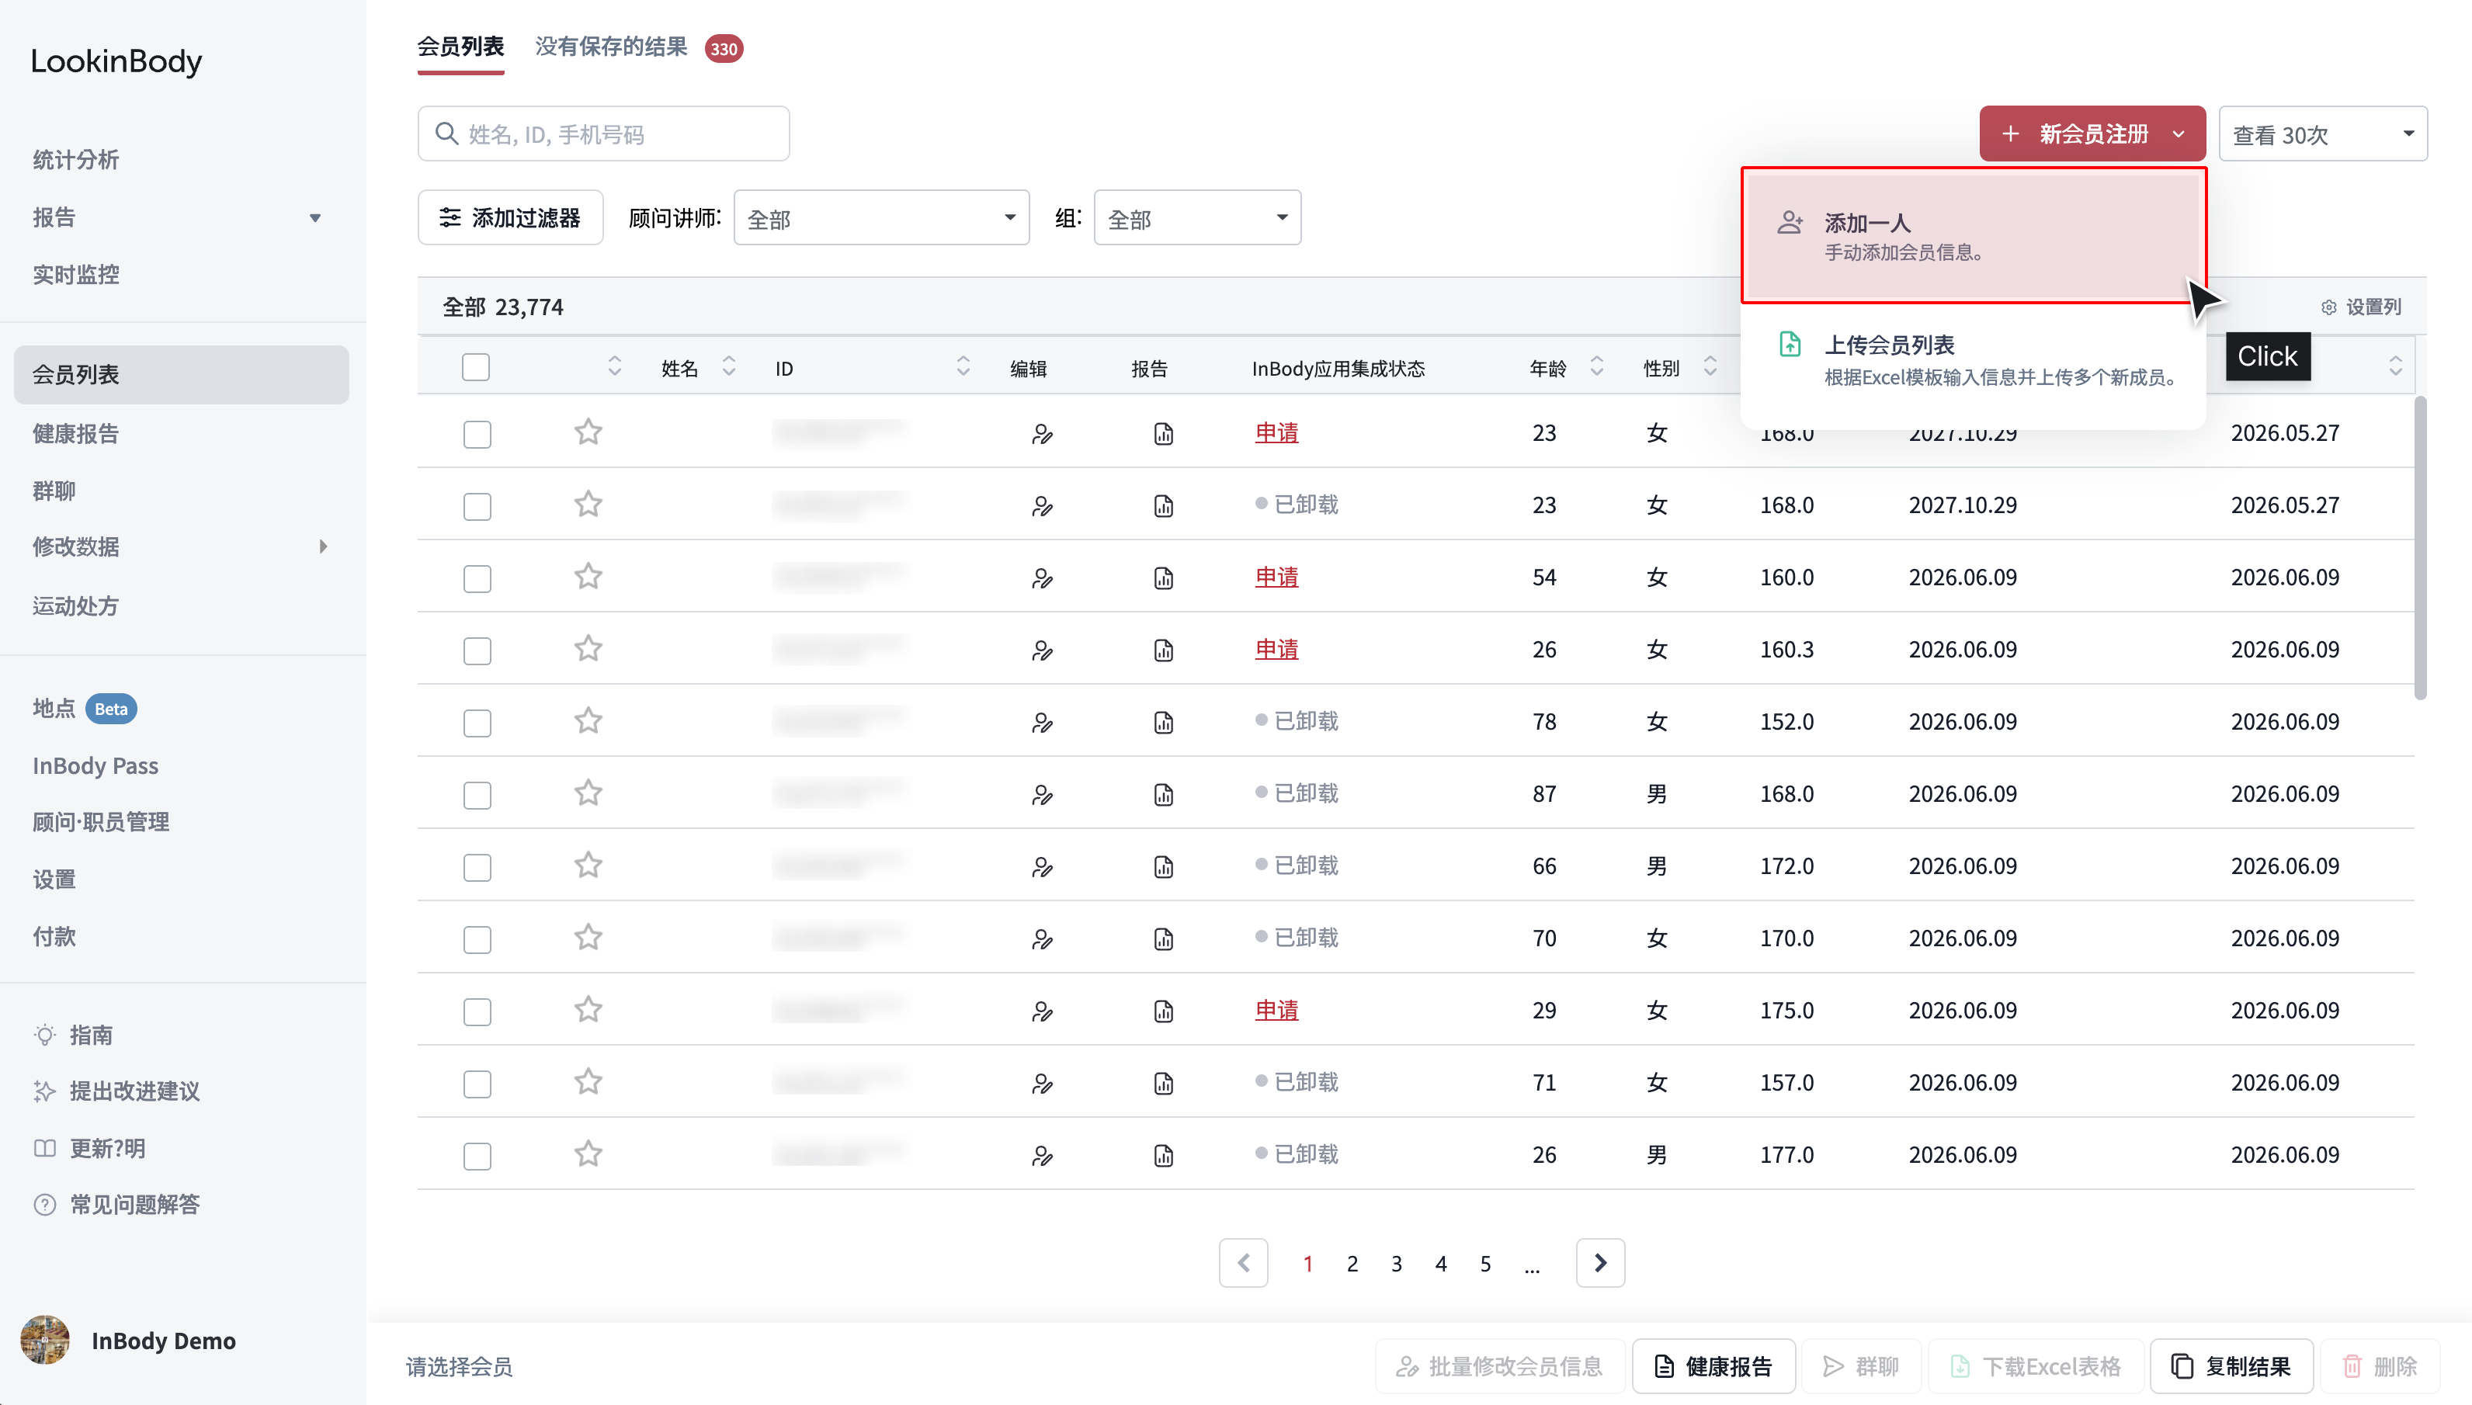The height and width of the screenshot is (1405, 2472).
Task: Sort by 年龄 column
Action: coord(1597,366)
